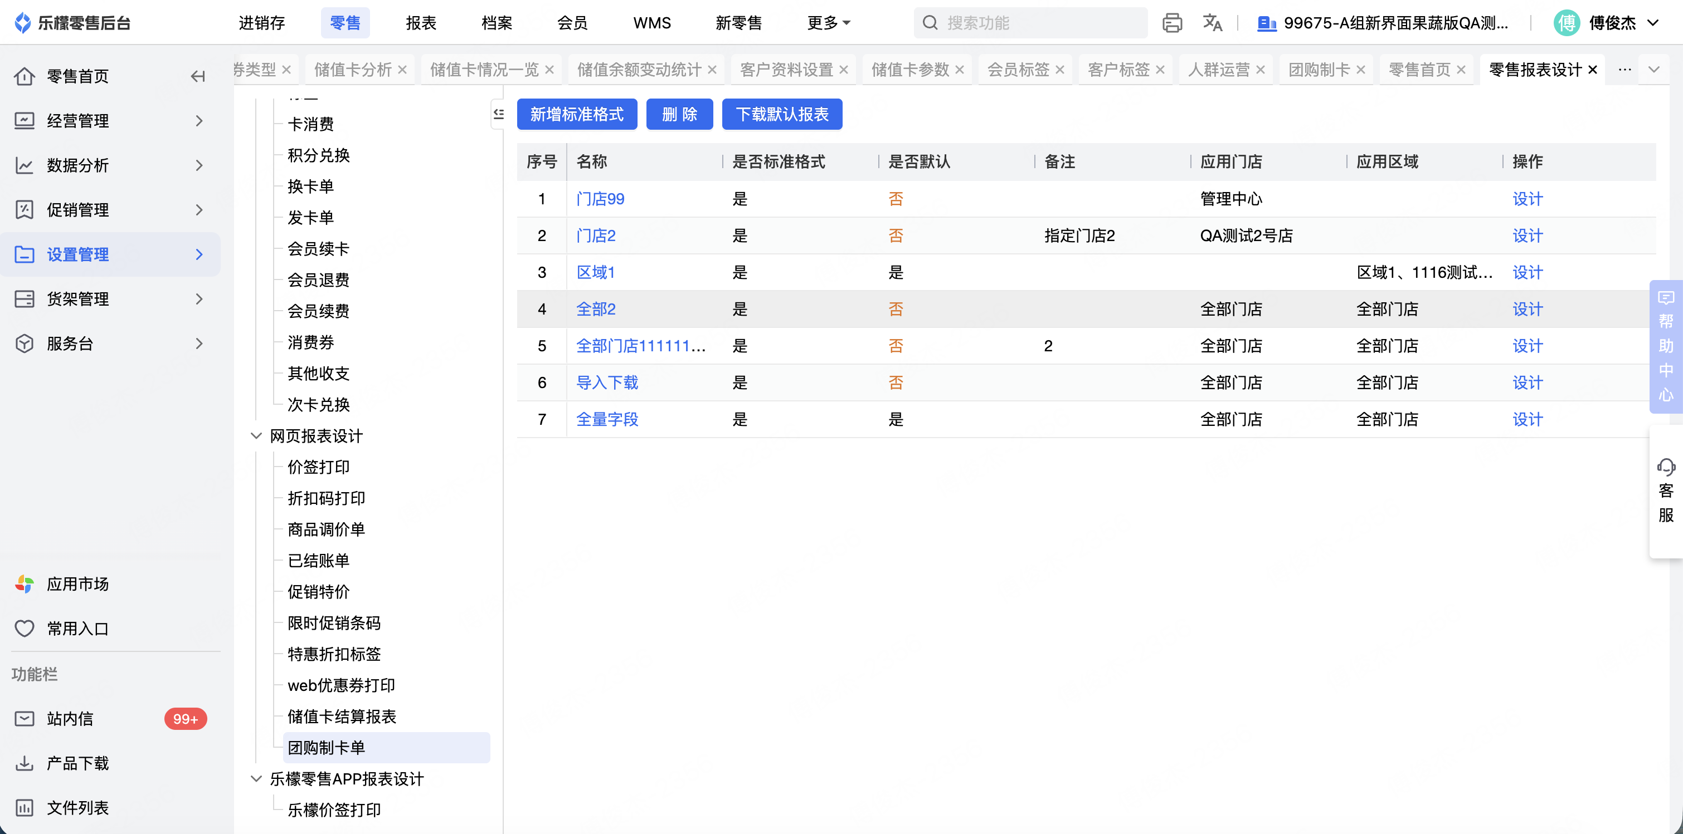Open 产品下载 download icon
Viewport: 1683px width, 834px height.
point(24,763)
